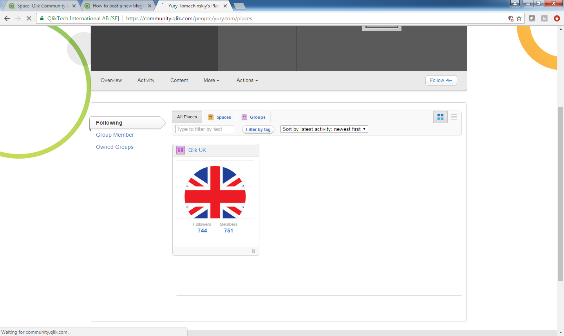The width and height of the screenshot is (564, 336).
Task: Open Group Member sidebar link
Action: point(115,135)
